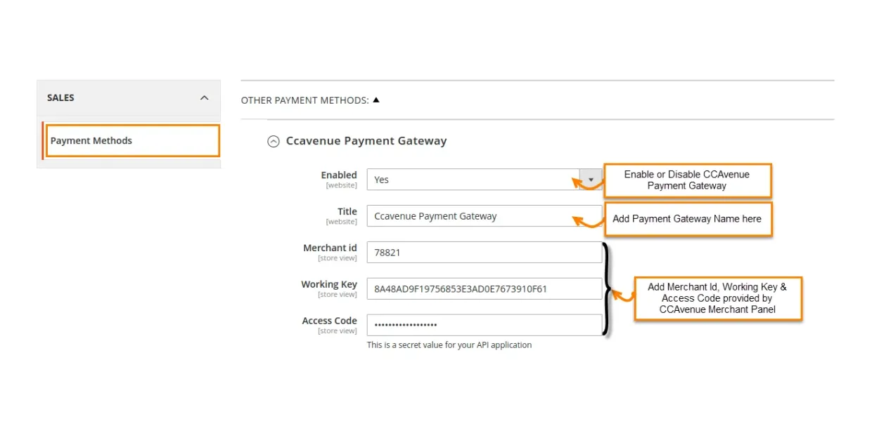879x421 pixels.
Task: Click the orange arrow touching the curly brace
Action: (621, 295)
